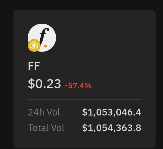Click the red -57.4% change indicator

pyautogui.click(x=78, y=86)
